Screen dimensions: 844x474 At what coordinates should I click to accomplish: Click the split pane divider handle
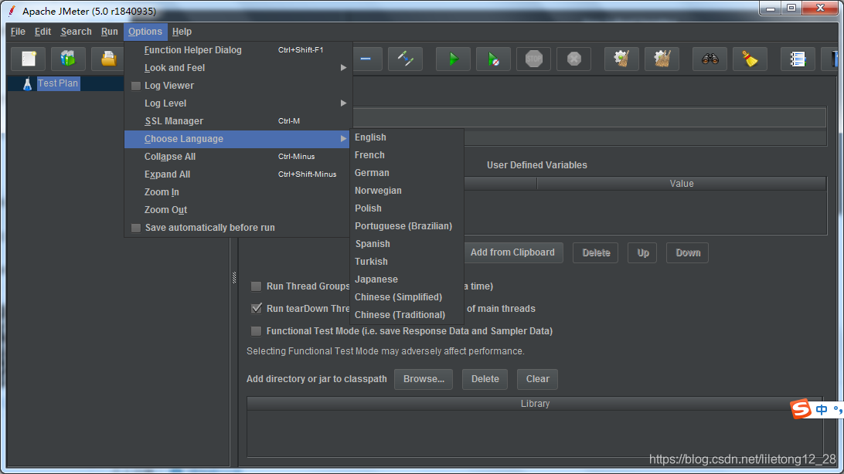[x=234, y=277]
